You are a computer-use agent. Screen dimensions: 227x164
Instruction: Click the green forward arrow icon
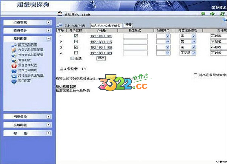click(212, 14)
